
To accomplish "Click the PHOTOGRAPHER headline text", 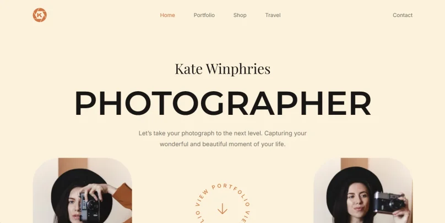I will coord(223,103).
